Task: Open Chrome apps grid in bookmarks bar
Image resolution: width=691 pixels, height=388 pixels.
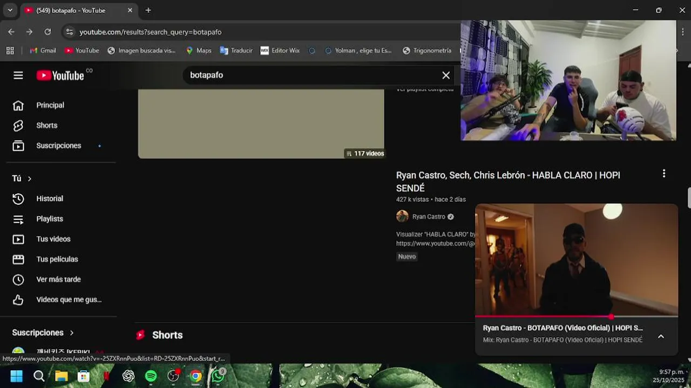Action: pos(10,50)
